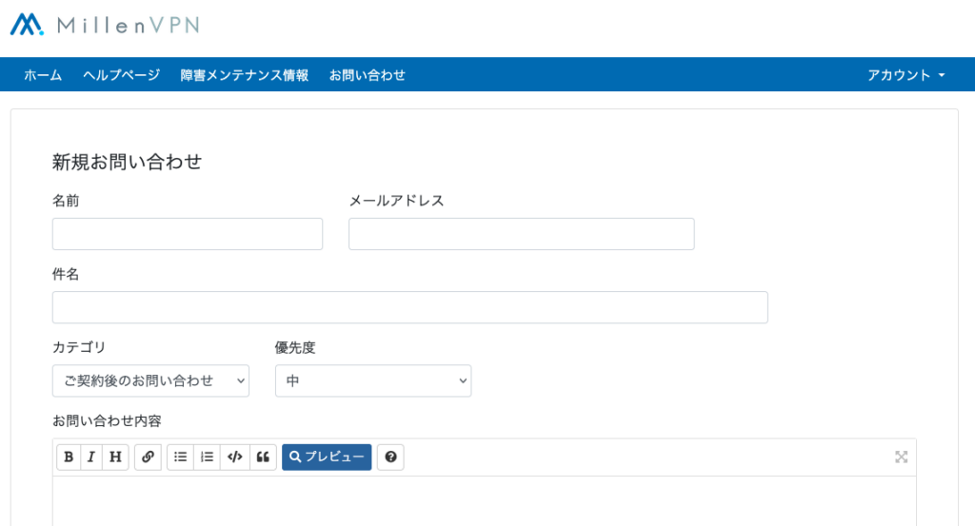Click the Bold formatting icon
The width and height of the screenshot is (975, 526).
pos(69,458)
